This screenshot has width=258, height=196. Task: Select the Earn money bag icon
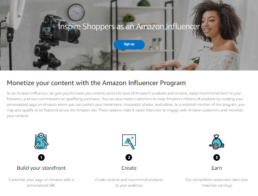[x=217, y=141]
